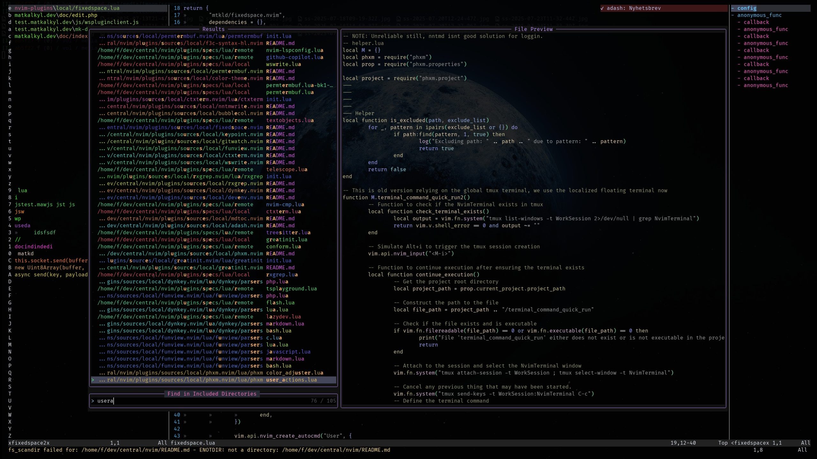Switch to buffer matkalkyl.dev\doc/edit.php
Viewport: 817px width, 459px height.
(x=56, y=15)
